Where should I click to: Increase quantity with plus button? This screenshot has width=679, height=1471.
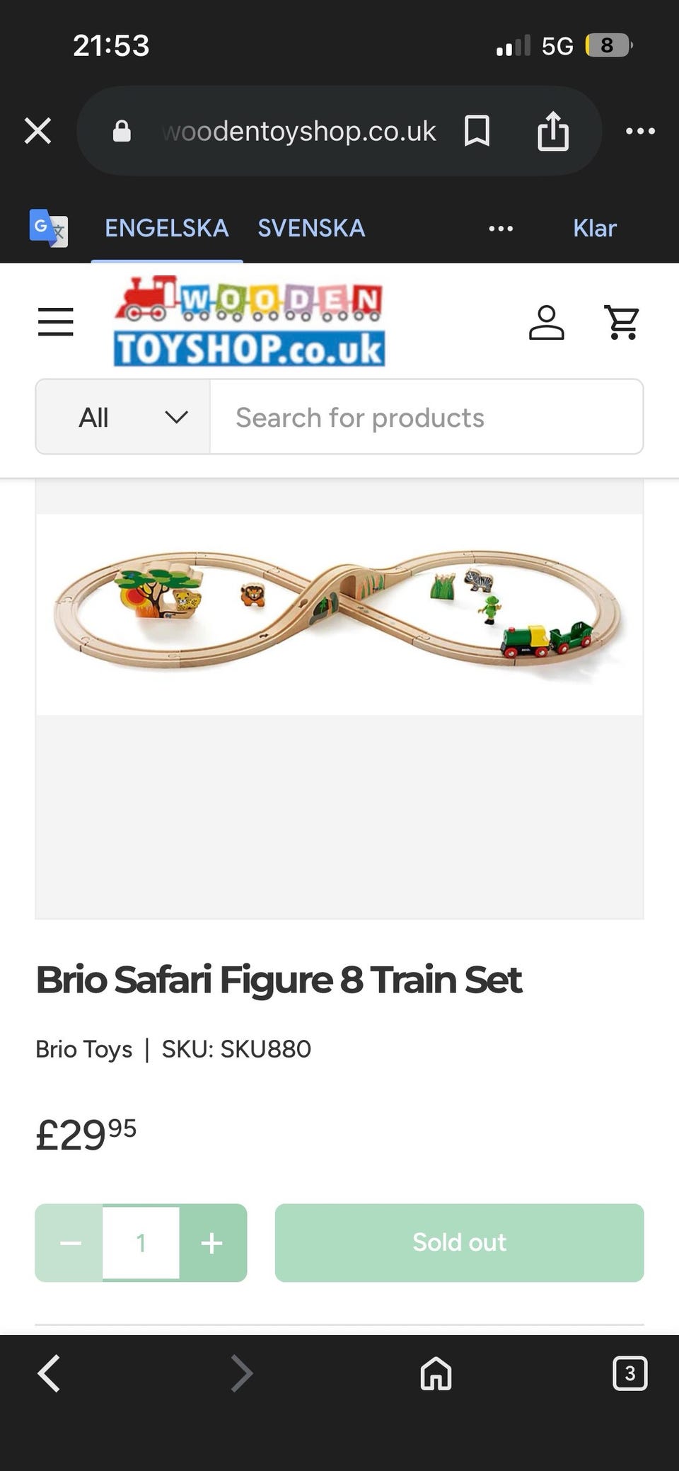(x=212, y=1243)
